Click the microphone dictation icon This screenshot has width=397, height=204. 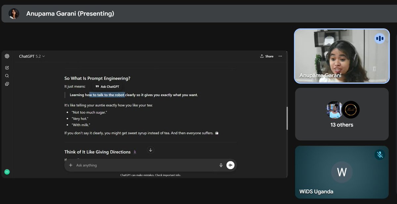point(221,165)
